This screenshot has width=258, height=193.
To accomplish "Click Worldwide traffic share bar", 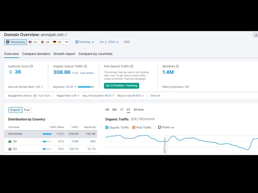I will pos(47,134).
